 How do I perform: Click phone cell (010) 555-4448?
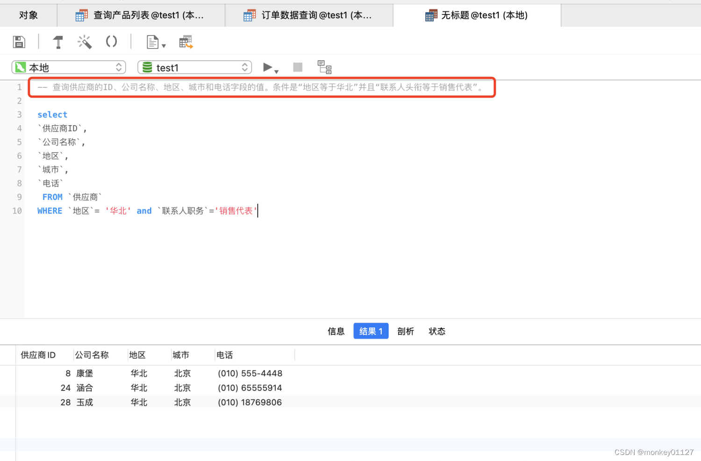(x=250, y=373)
